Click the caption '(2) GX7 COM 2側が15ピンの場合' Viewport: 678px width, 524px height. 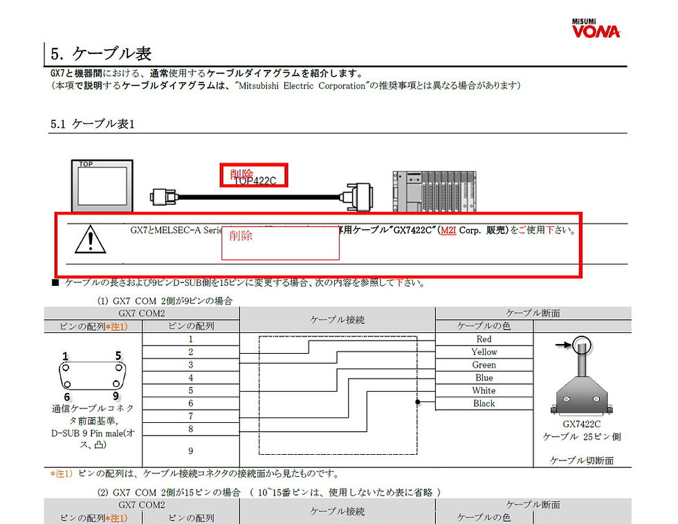click(x=169, y=492)
